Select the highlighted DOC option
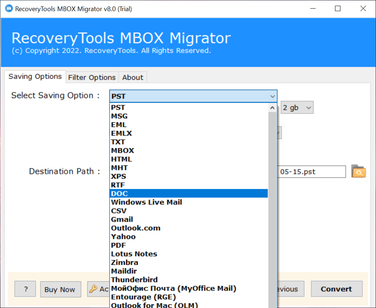376x308 pixels. point(189,193)
